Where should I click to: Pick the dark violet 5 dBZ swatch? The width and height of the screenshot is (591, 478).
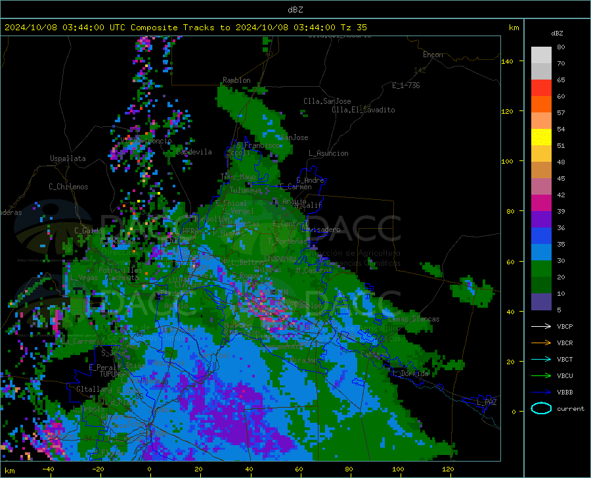coord(541,302)
